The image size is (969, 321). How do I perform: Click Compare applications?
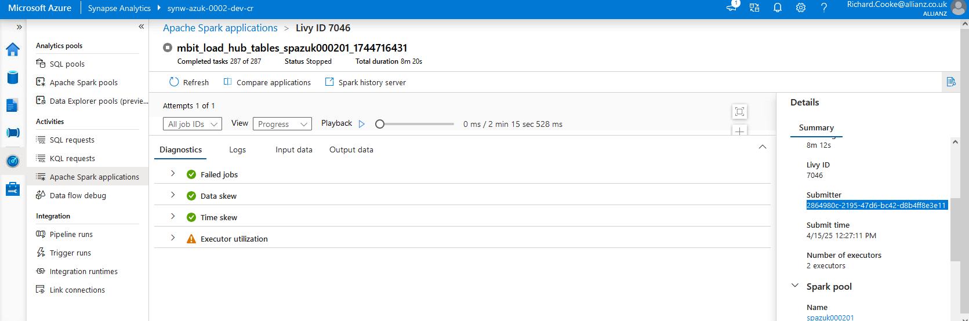[267, 82]
